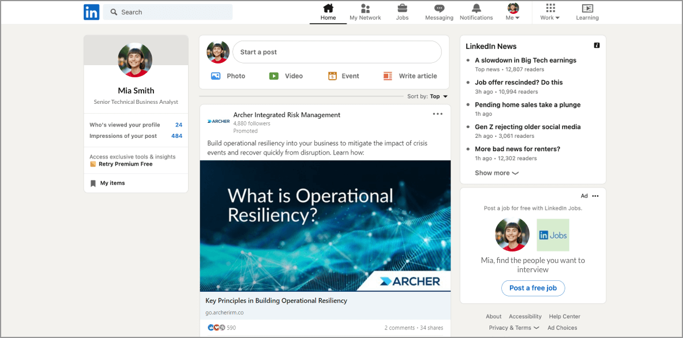
Task: Select the Messaging nav label
Action: (439, 18)
